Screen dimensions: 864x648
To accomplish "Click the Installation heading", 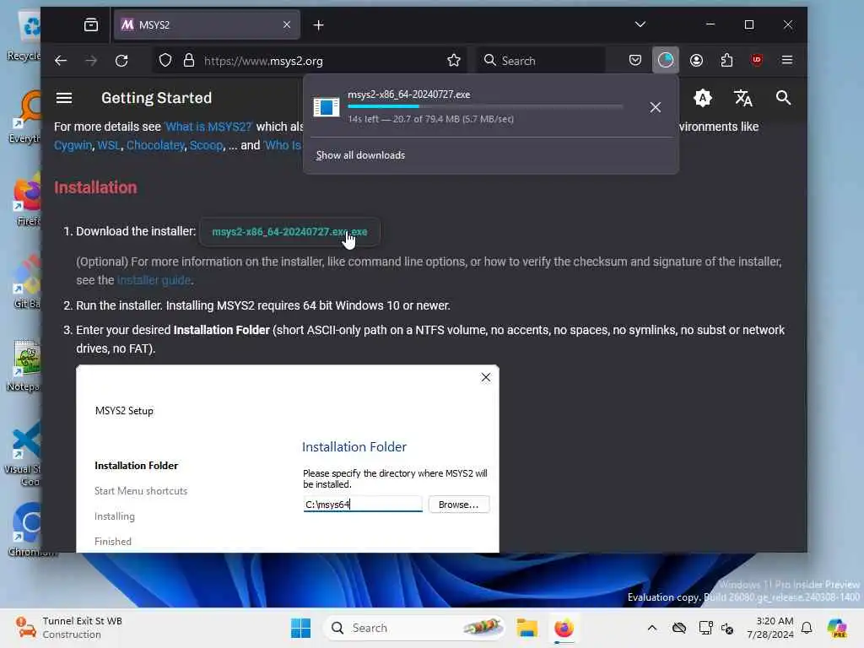I will pyautogui.click(x=95, y=187).
